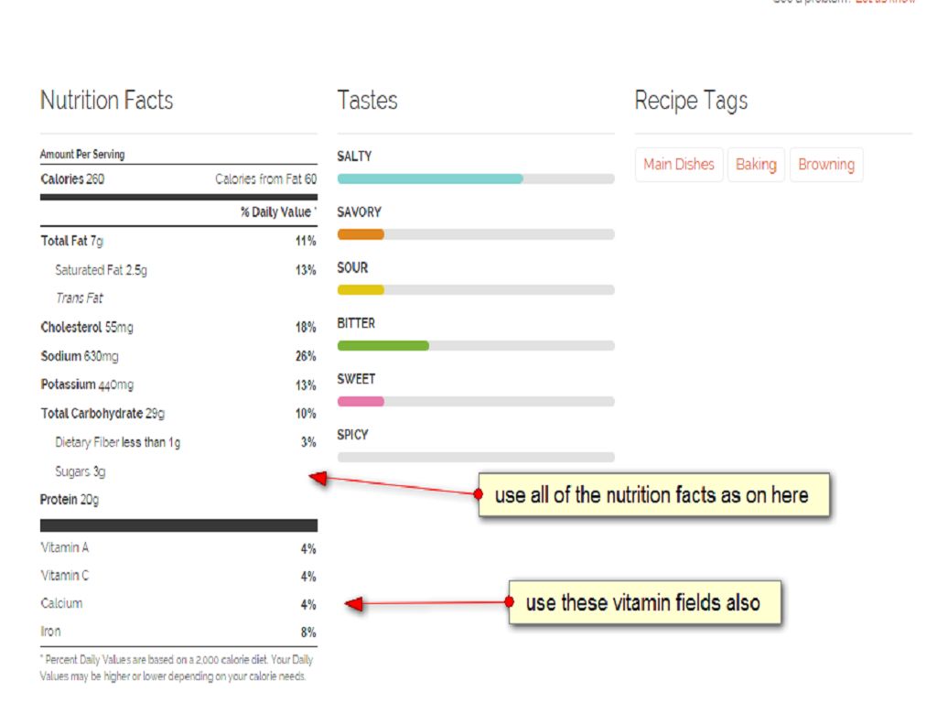Click the teal Salty taste bar
The width and height of the screenshot is (937, 703).
pyautogui.click(x=430, y=178)
